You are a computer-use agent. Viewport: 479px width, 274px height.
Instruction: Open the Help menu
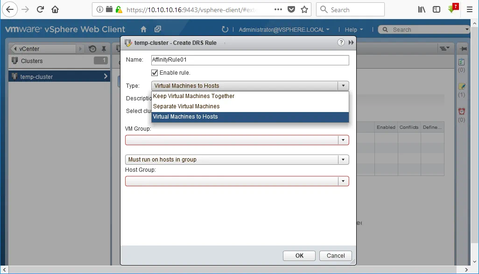(x=353, y=30)
